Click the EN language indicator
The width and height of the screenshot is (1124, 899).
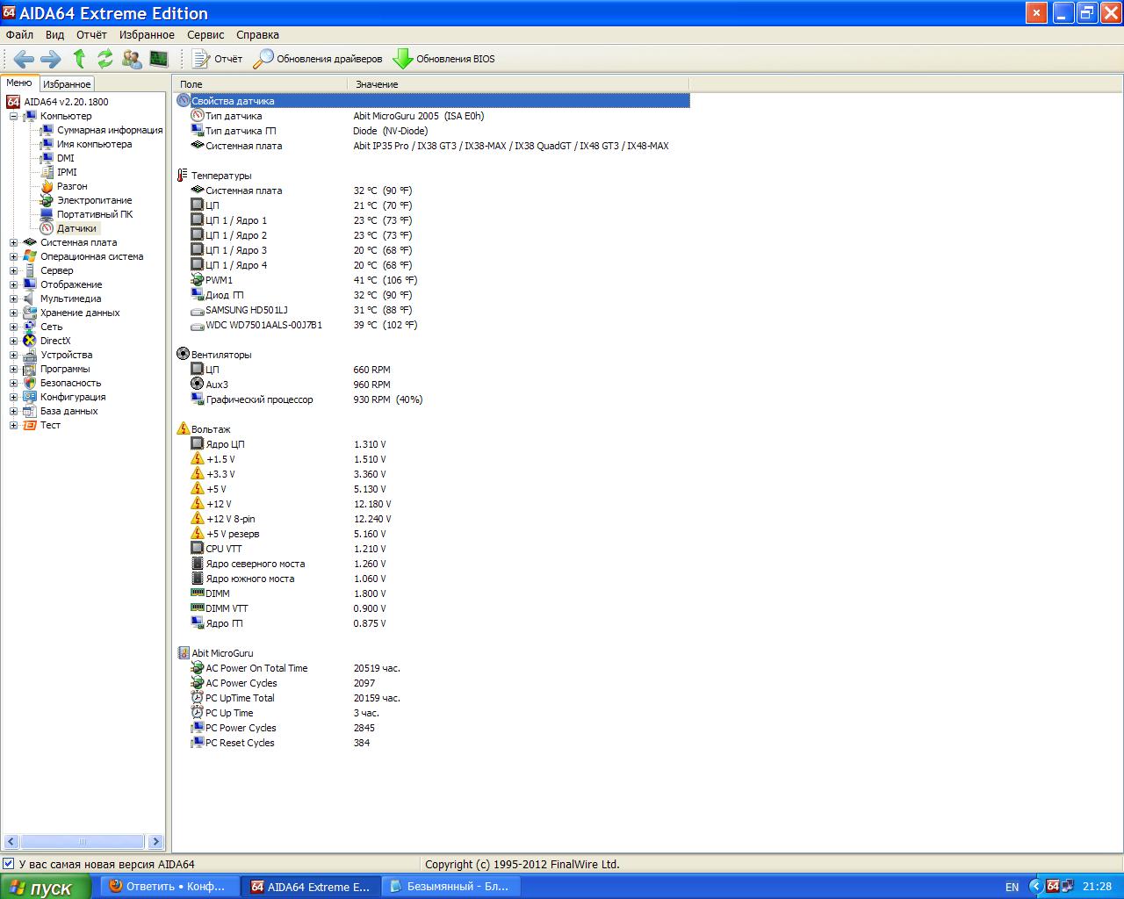point(1012,887)
